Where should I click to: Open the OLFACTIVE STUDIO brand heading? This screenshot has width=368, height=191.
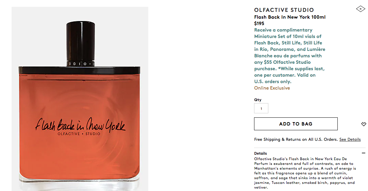point(284,10)
